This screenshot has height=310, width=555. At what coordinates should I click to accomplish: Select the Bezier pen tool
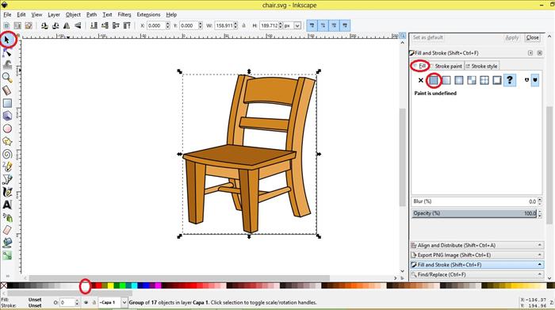coord(7,179)
